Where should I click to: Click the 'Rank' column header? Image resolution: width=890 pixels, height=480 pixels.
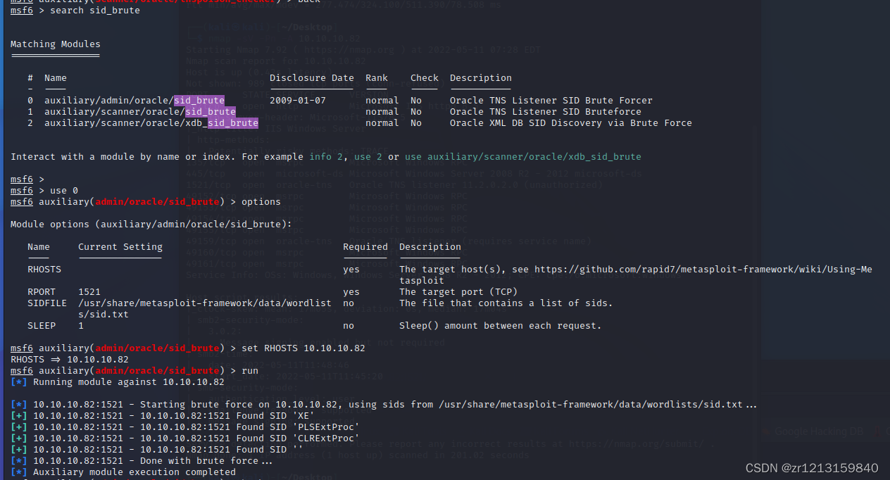pyautogui.click(x=377, y=78)
